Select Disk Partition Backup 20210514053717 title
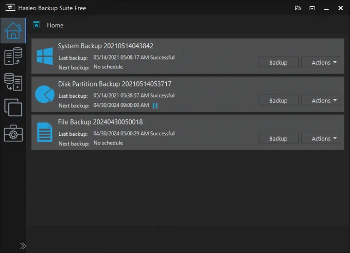 [x=115, y=84]
